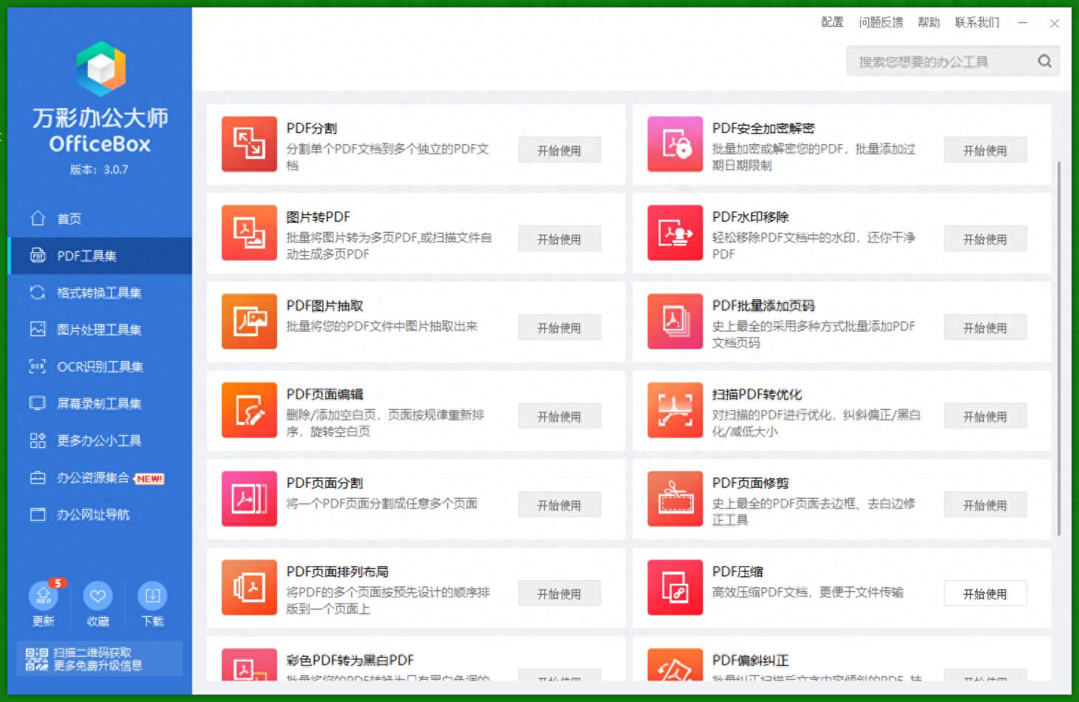This screenshot has height=702, width=1079.
Task: Click 开始使用 for 图片转PDF
Action: click(559, 239)
